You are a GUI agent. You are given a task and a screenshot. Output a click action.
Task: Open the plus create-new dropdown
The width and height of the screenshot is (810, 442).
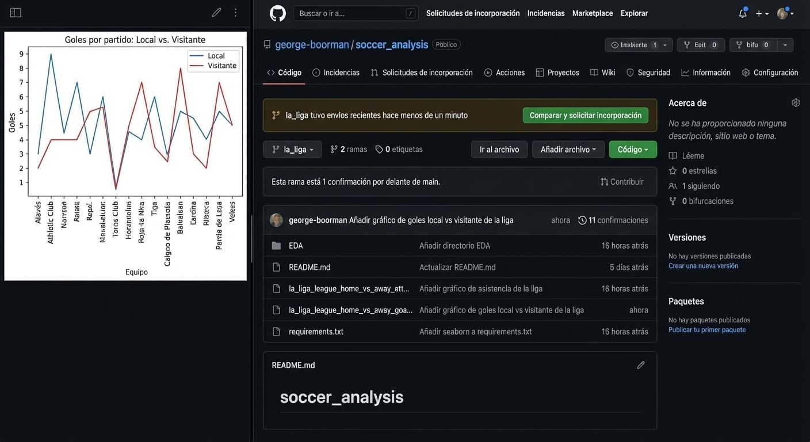tap(762, 13)
